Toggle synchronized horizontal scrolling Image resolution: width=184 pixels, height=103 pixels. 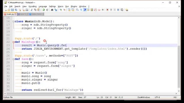73,10
